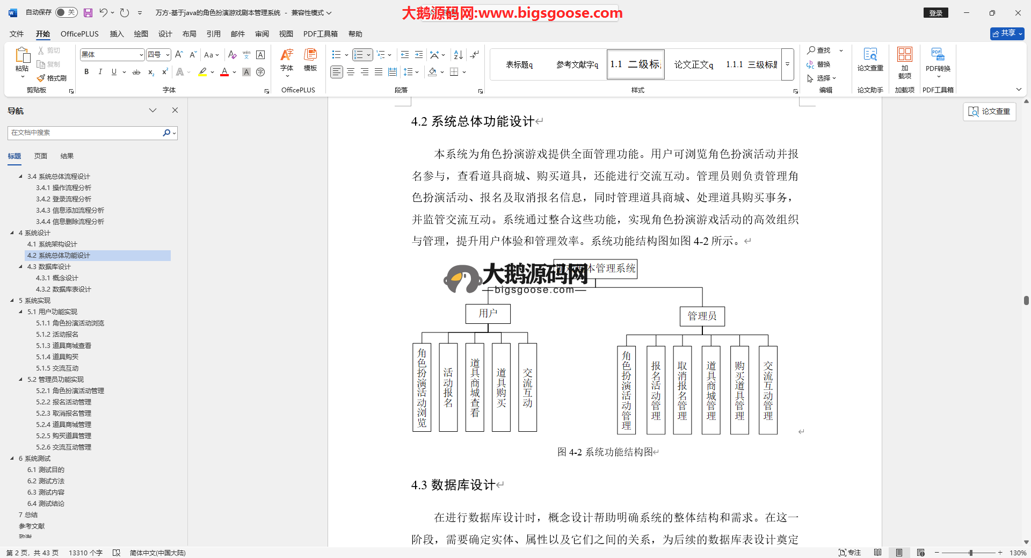Click the sort (A-Z) icon in paragraph group

pos(458,55)
